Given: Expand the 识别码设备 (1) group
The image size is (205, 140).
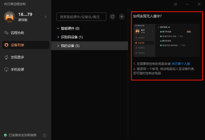Looking at the screenshot, I should pyautogui.click(x=58, y=37).
